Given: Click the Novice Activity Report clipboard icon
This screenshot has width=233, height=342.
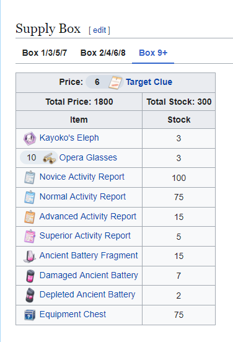Looking at the screenshot, I should tap(30, 177).
